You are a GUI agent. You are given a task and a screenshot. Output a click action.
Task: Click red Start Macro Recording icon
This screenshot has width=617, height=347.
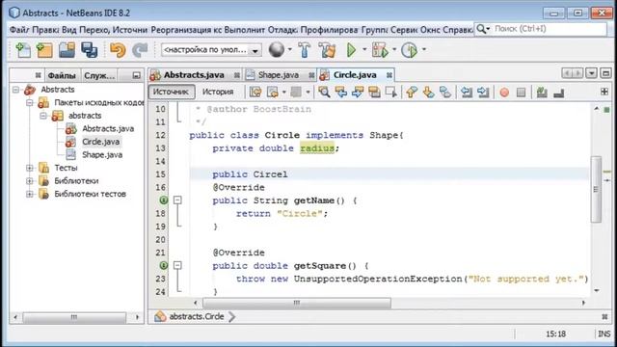coord(504,93)
